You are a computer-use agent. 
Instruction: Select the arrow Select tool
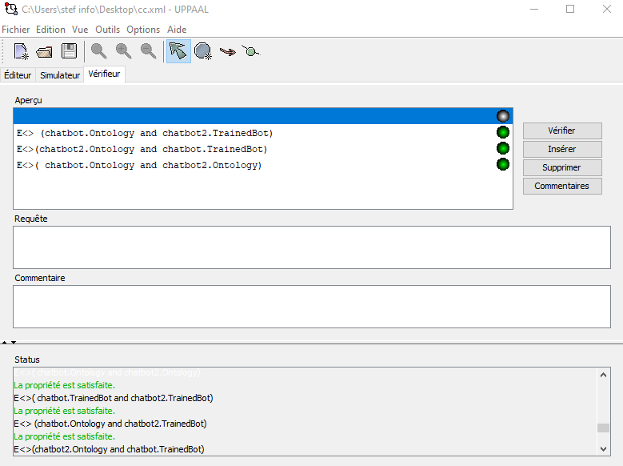tap(178, 51)
